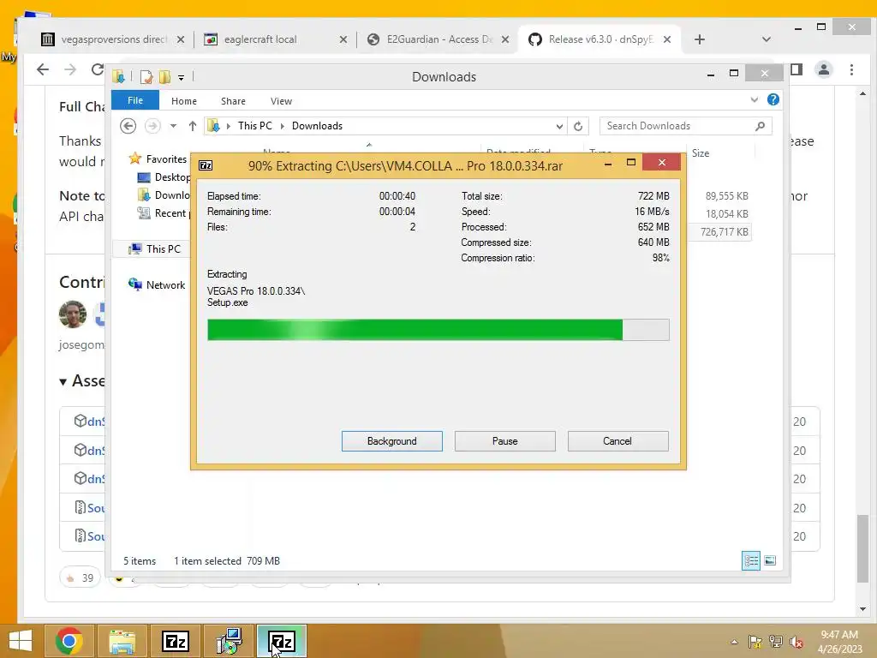Open Chrome three-dot menu

point(851,69)
